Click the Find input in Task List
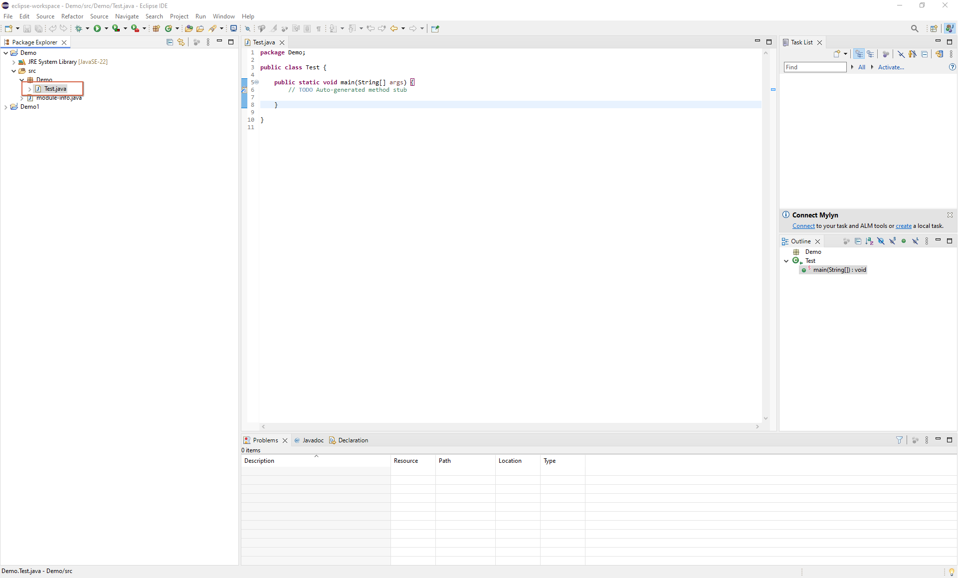The image size is (958, 578). (x=814, y=67)
